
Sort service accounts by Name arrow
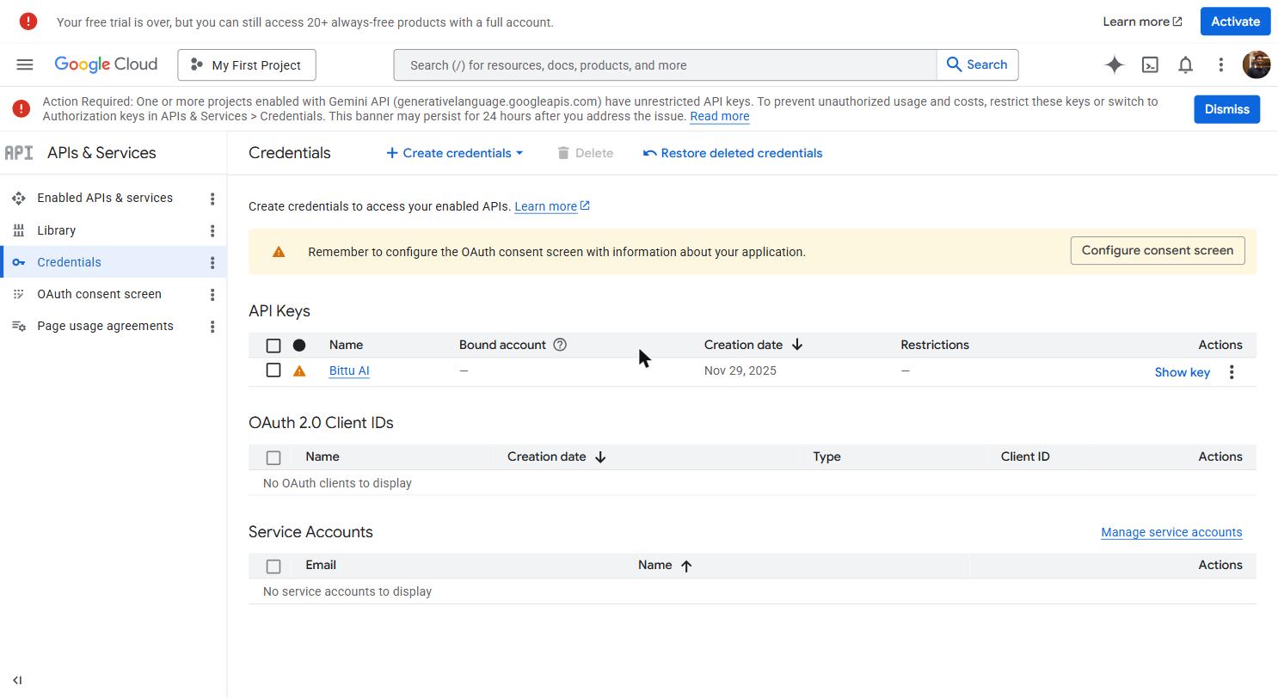pos(686,566)
